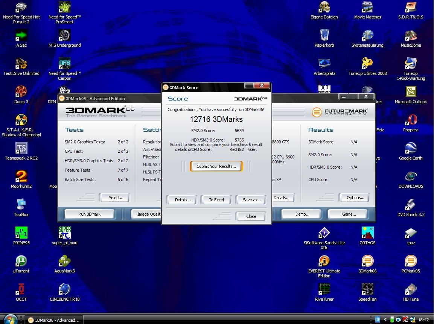Launch TuneUp Utilities 2008 icon
Screen dimensions: 434x324
(x=367, y=66)
